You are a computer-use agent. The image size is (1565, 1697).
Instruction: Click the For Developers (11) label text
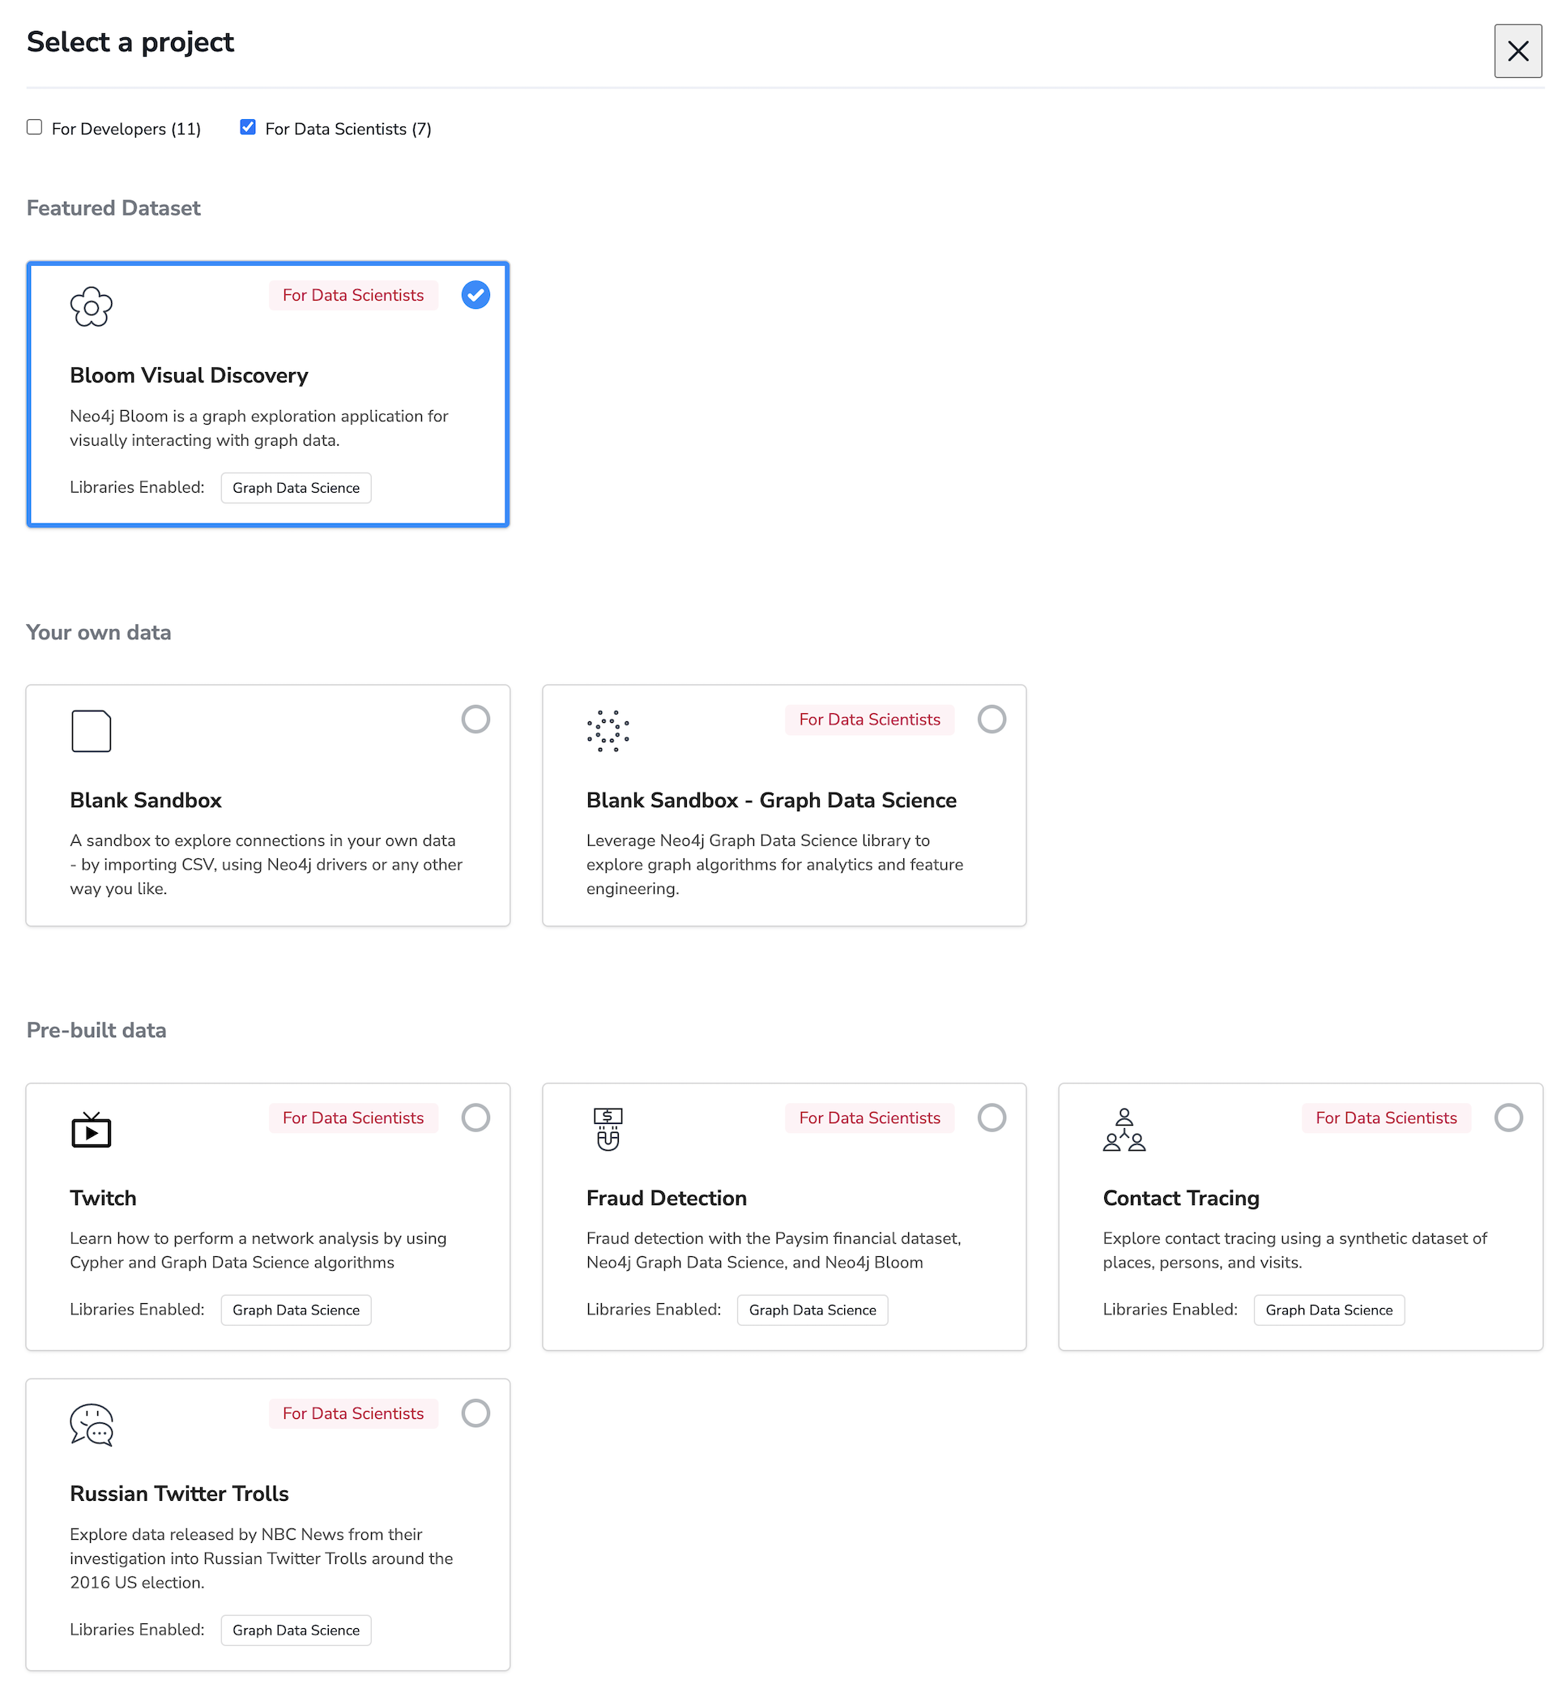click(x=126, y=129)
